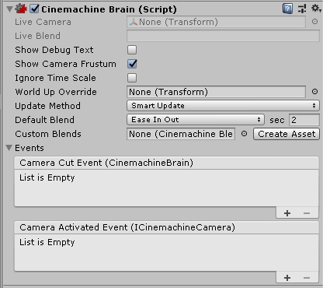Remove entry from Camera Activated Event list
323x288 pixels.
(307, 278)
